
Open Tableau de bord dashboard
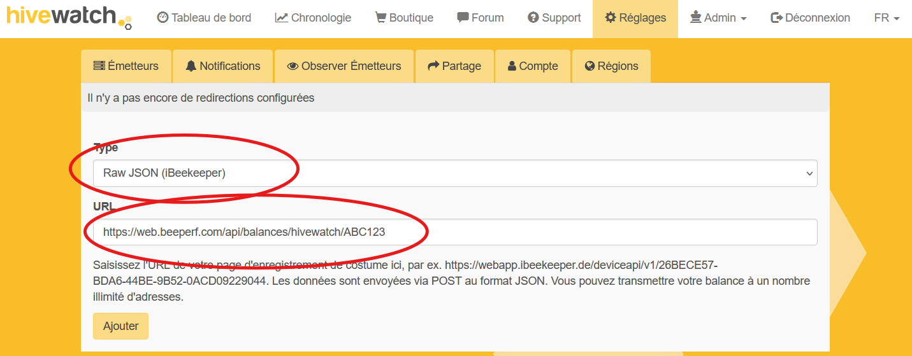coord(204,18)
